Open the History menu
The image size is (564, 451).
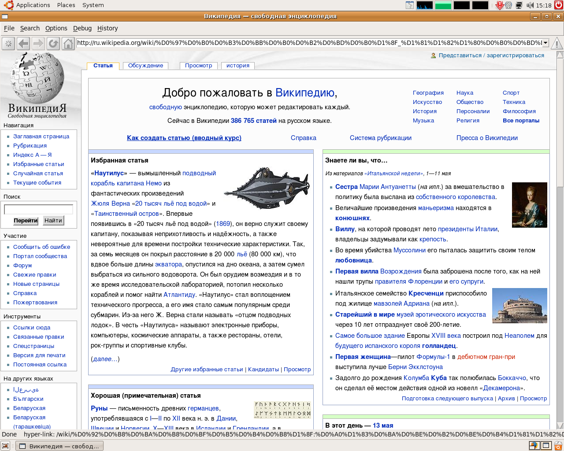coord(108,28)
